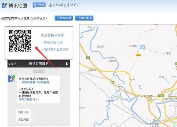Click the 板苏 map label

(90, 27)
